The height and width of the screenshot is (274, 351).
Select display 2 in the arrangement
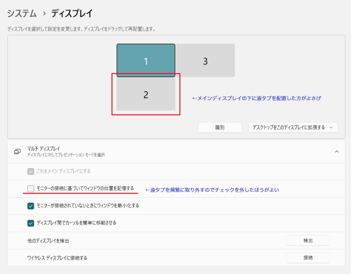point(146,94)
